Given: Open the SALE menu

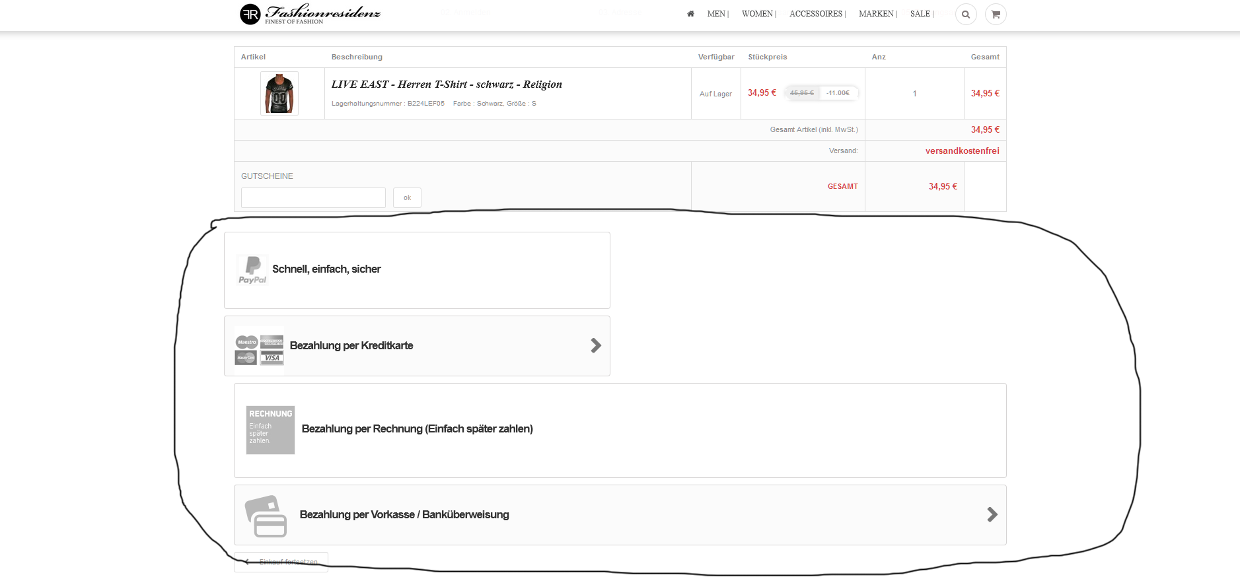Looking at the screenshot, I should tap(922, 14).
